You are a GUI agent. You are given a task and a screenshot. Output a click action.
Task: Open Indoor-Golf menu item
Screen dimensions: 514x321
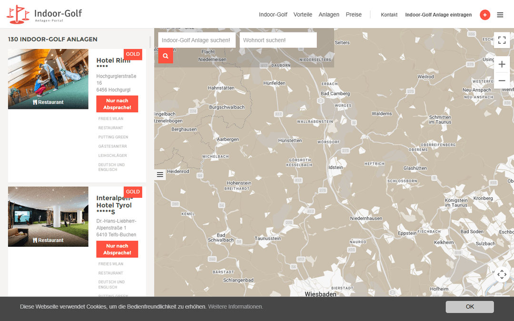[x=273, y=15]
